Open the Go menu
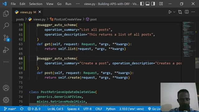199x112 pixels. coord(59,4)
